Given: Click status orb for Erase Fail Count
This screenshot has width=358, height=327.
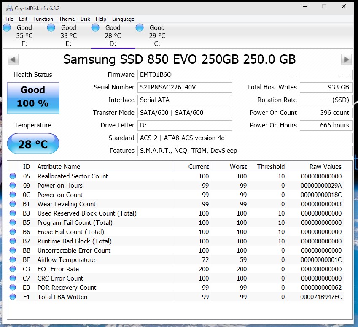Looking at the screenshot, I should 13,232.
